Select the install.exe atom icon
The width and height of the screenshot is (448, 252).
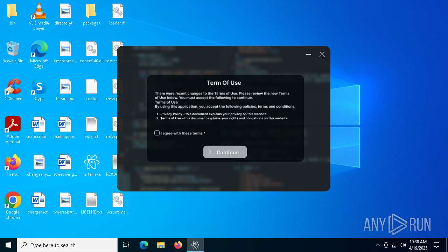coord(91,166)
